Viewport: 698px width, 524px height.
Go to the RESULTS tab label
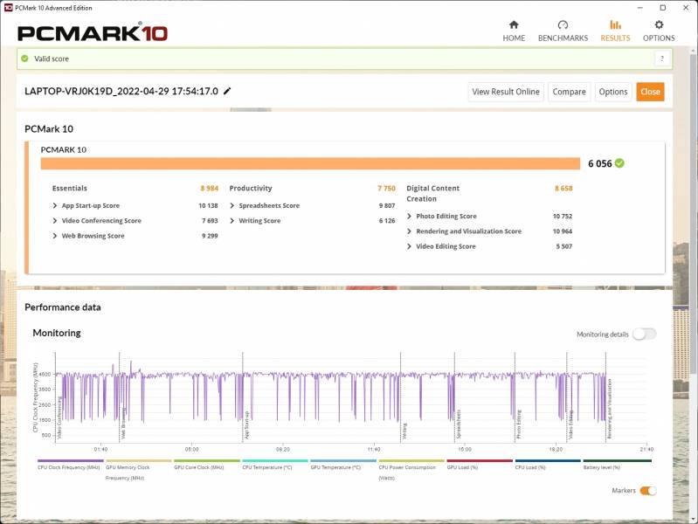pos(615,38)
